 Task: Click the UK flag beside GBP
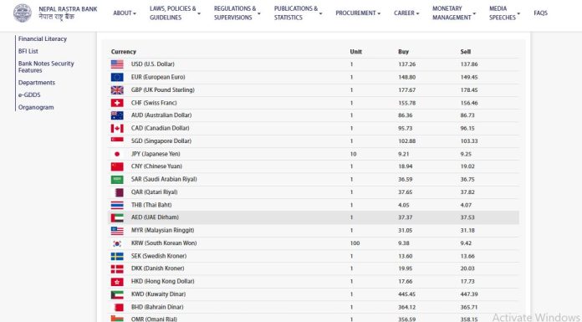coord(117,89)
